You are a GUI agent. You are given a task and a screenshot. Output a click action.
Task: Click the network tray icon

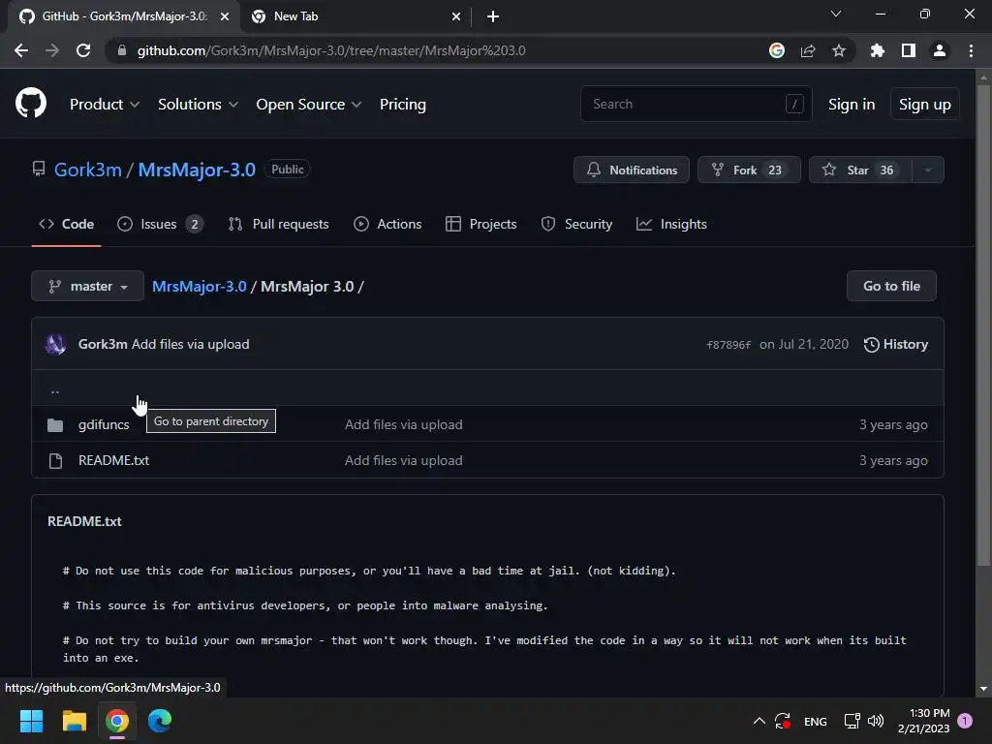click(x=852, y=721)
